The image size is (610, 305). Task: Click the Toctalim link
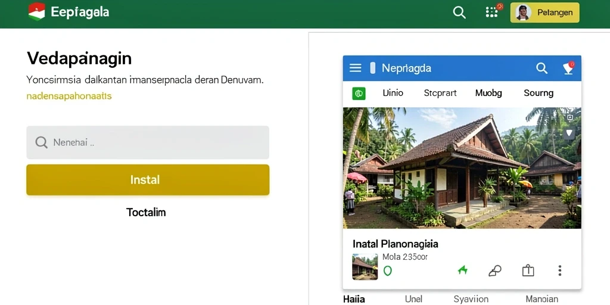[x=146, y=212]
